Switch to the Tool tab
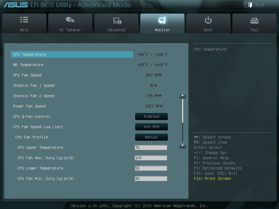 (254, 23)
